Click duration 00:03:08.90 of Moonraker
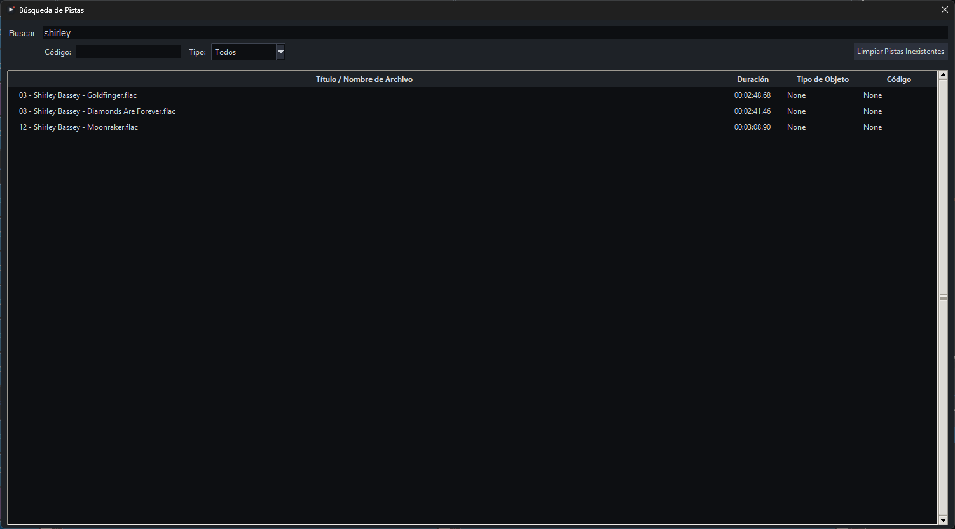 click(752, 127)
